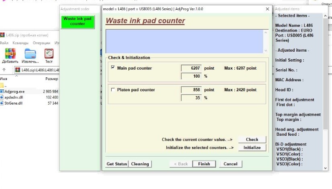Image resolution: width=332 pixels, height=189 pixels.
Task: Select the Adjprog.exe file icon
Action: [2, 92]
